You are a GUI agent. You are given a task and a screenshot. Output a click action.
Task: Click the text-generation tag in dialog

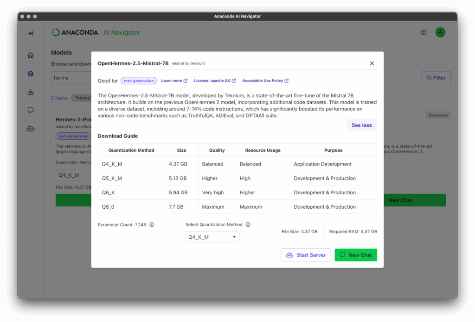[x=139, y=80]
